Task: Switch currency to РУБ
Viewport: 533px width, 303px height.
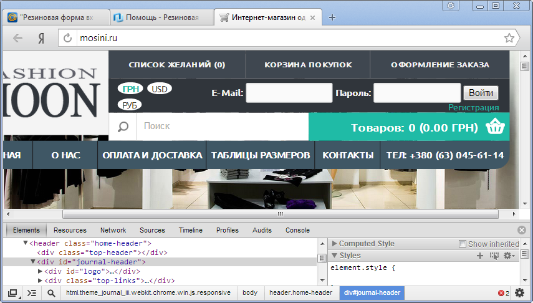Action: point(130,105)
